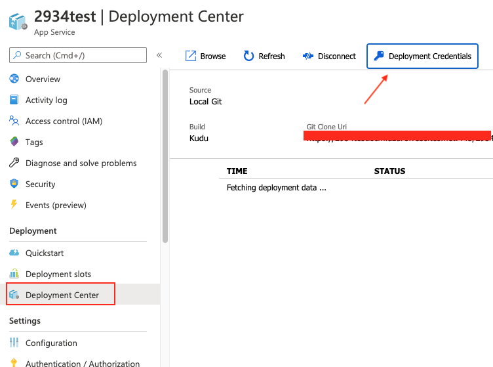This screenshot has width=493, height=367.
Task: Click the 'Deployment' section heading
Action: pyautogui.click(x=33, y=230)
